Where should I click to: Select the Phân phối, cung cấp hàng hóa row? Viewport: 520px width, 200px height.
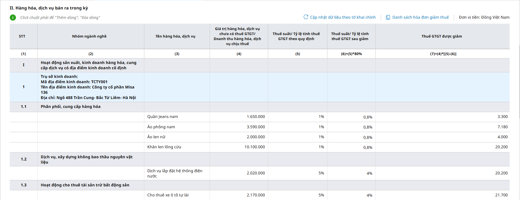point(71,107)
